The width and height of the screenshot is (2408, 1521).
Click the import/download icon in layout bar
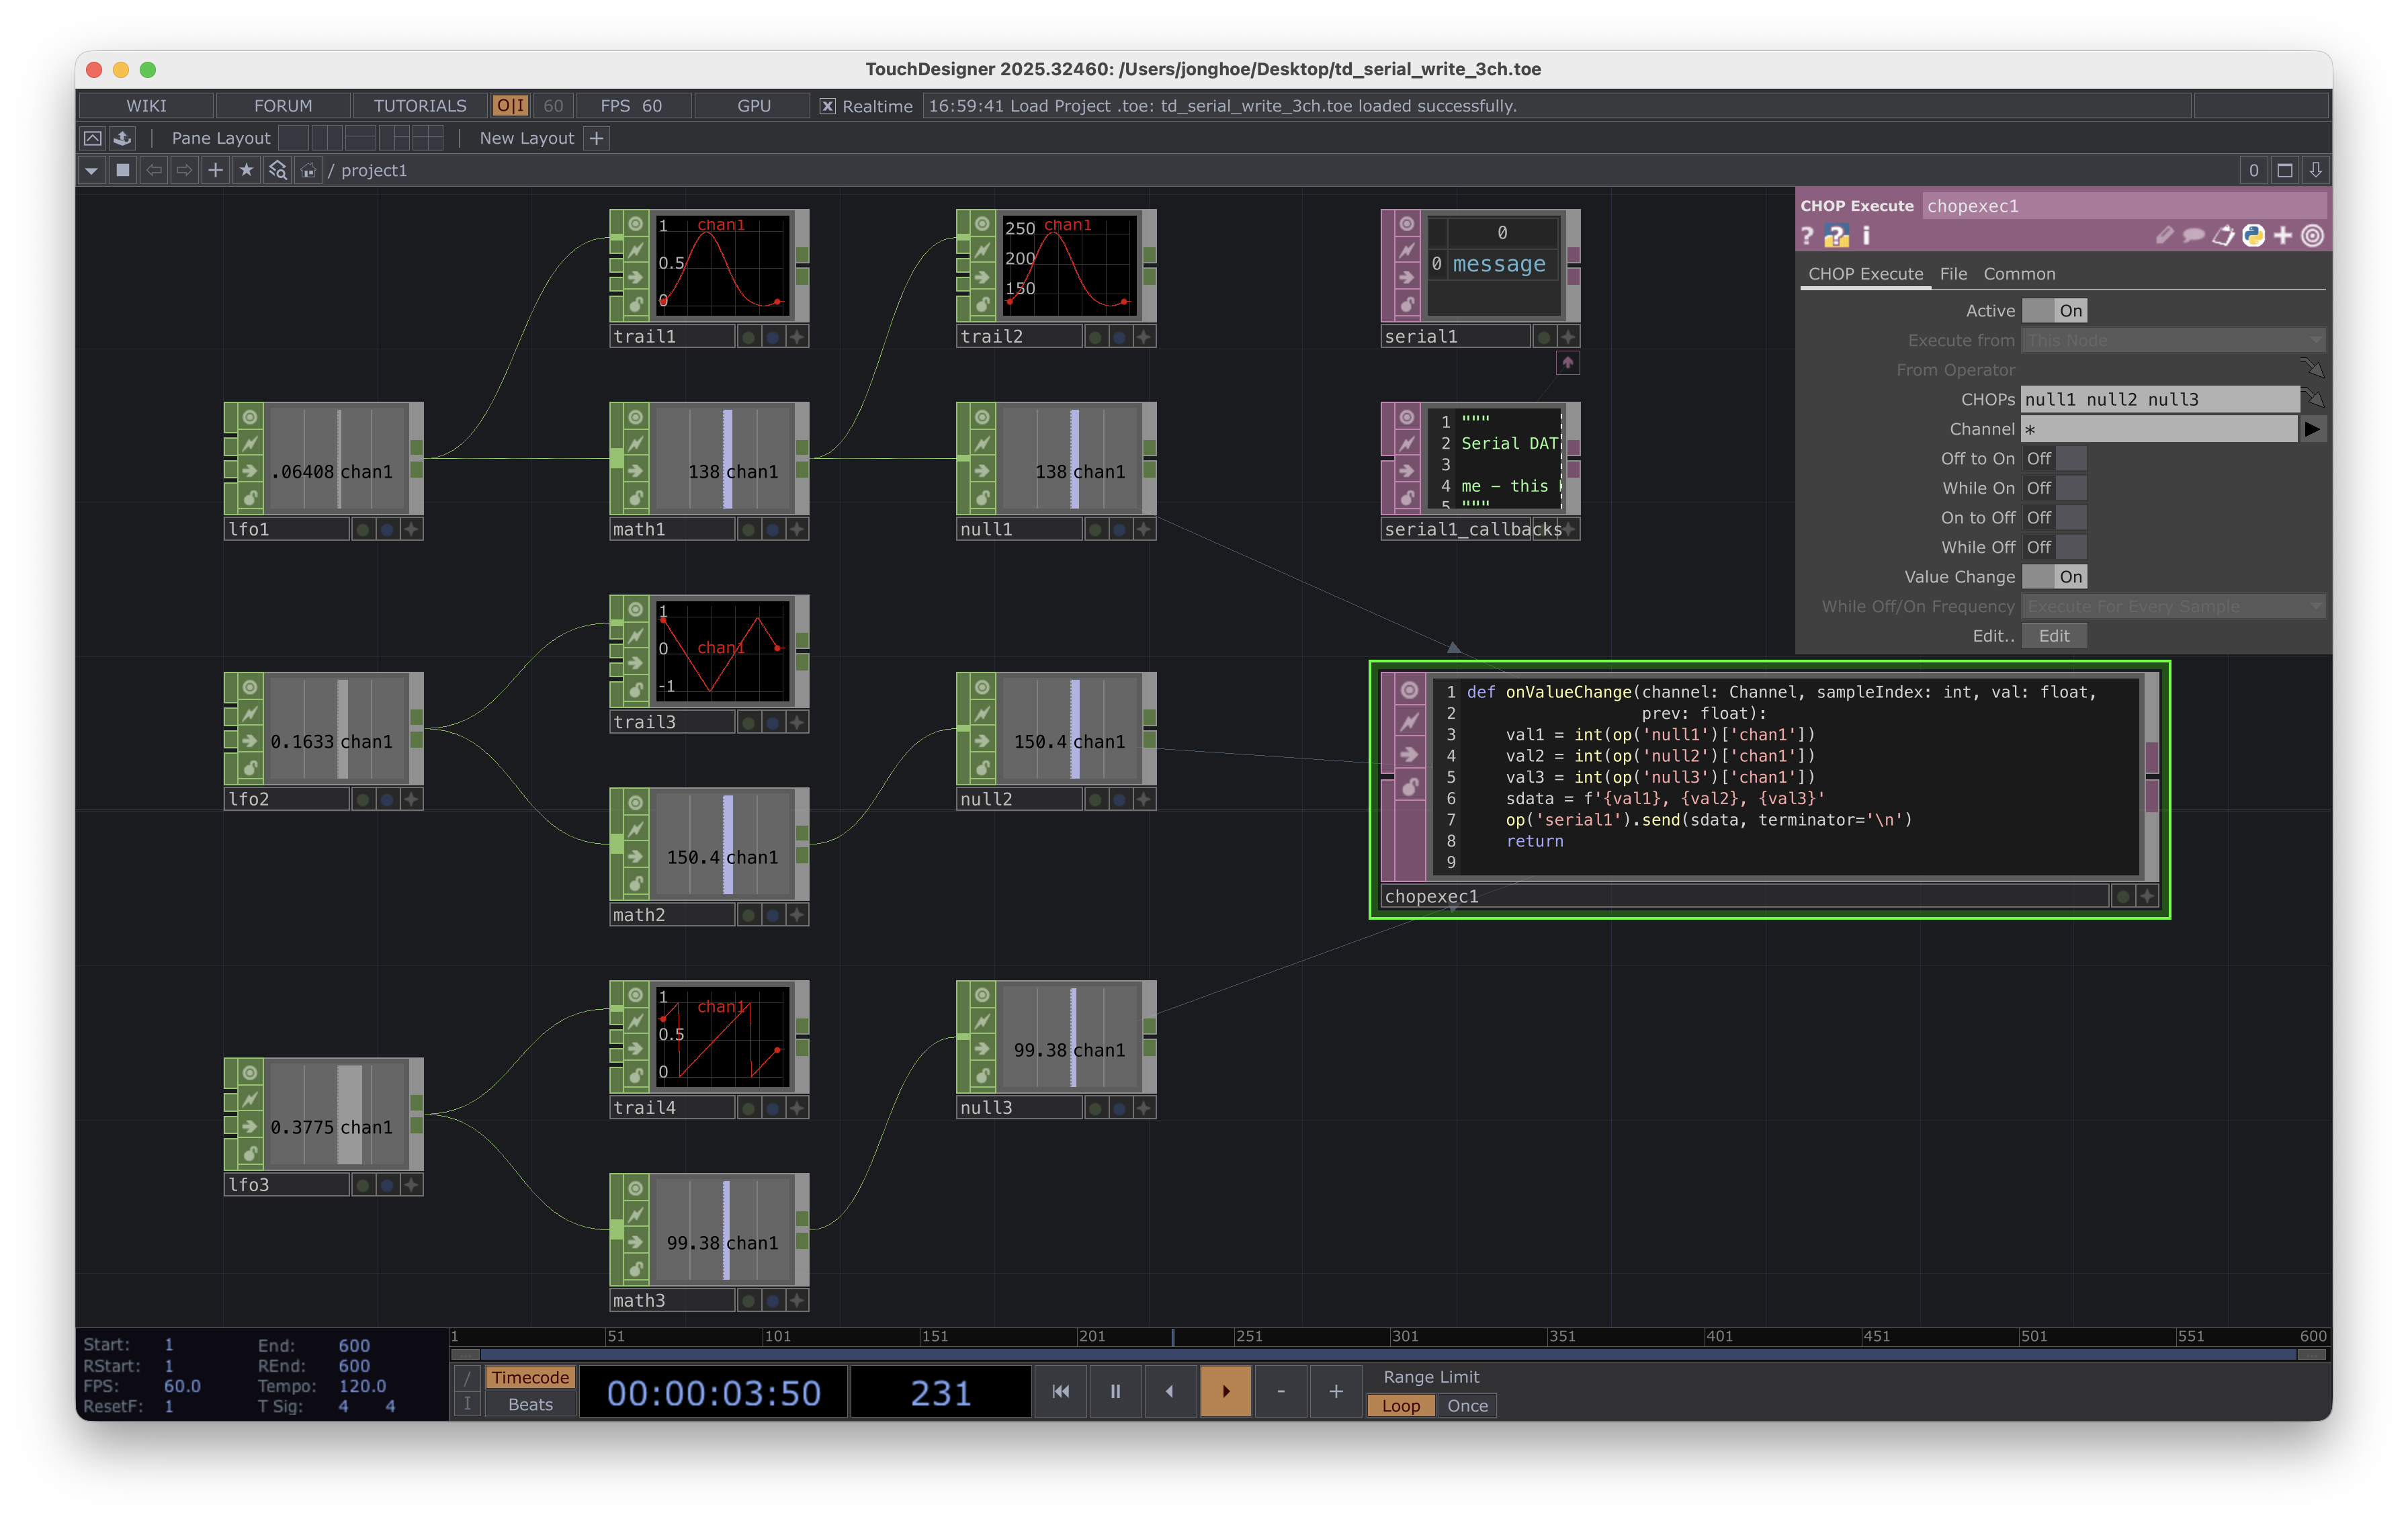click(122, 138)
